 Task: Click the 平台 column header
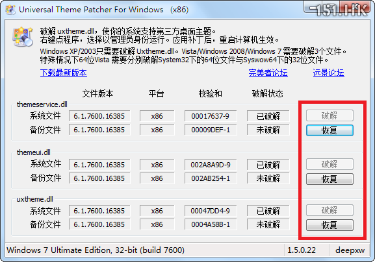(157, 93)
